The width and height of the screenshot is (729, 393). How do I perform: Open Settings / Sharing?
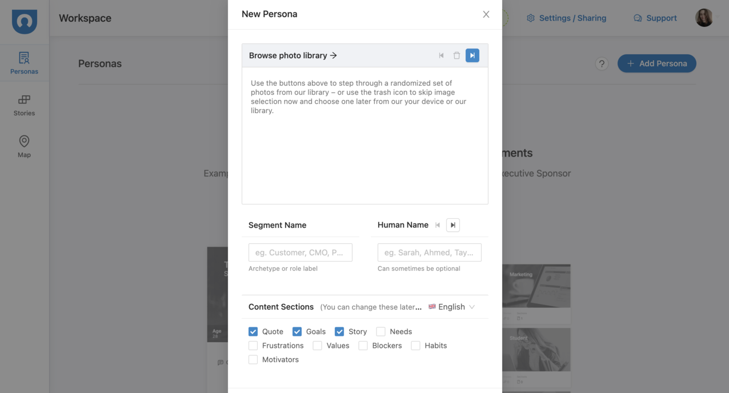(x=566, y=18)
